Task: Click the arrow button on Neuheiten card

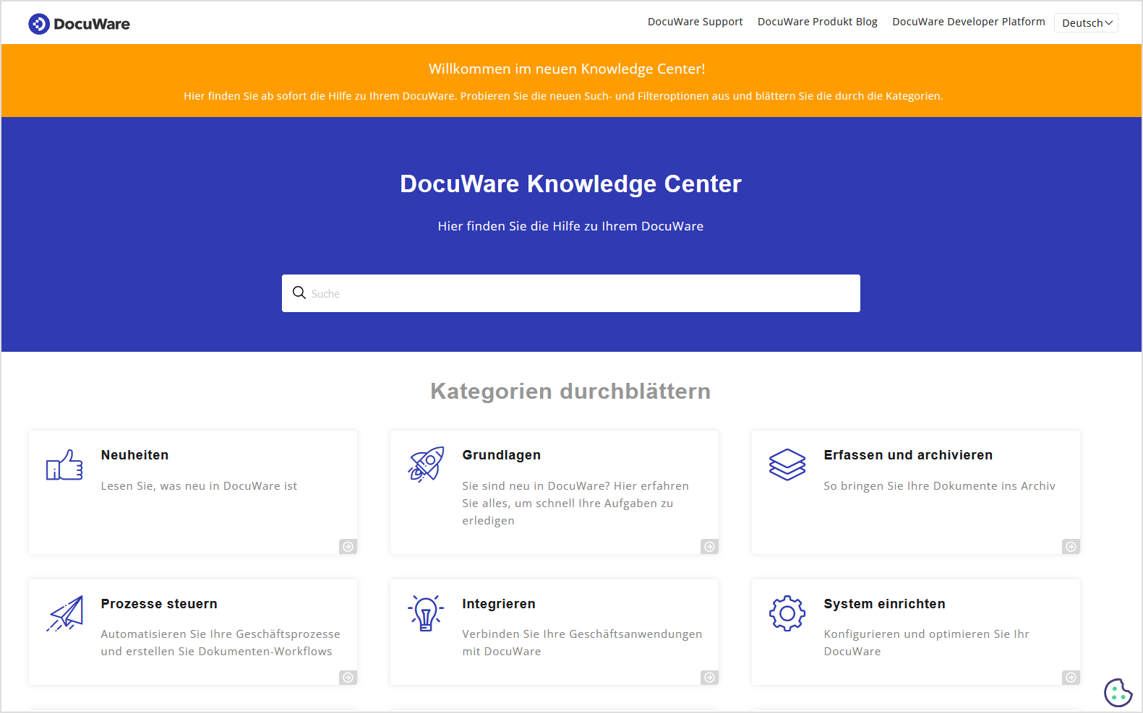Action: click(x=348, y=547)
